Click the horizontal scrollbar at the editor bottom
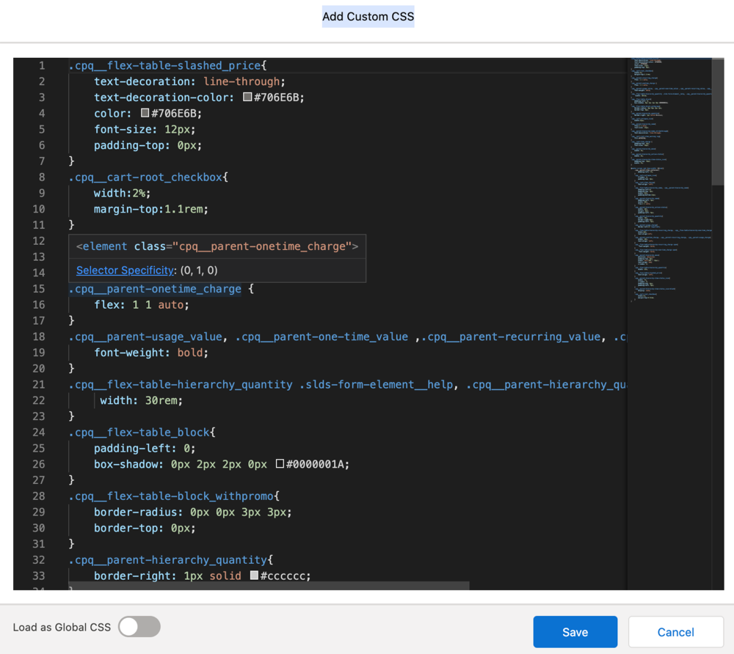The width and height of the screenshot is (734, 654). pos(269,586)
